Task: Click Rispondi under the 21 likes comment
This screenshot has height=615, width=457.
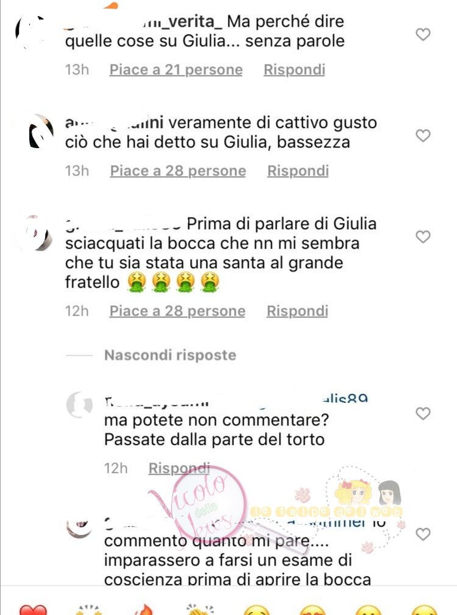Action: tap(294, 70)
